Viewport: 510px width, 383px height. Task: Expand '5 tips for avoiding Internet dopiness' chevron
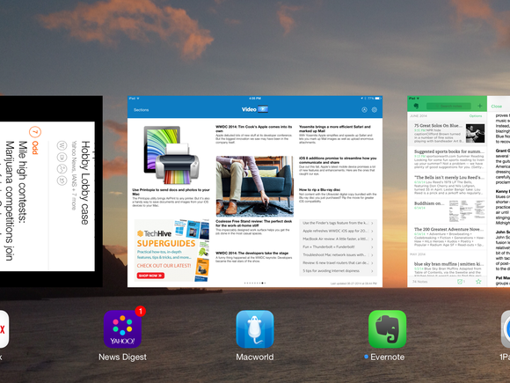pos(372,271)
